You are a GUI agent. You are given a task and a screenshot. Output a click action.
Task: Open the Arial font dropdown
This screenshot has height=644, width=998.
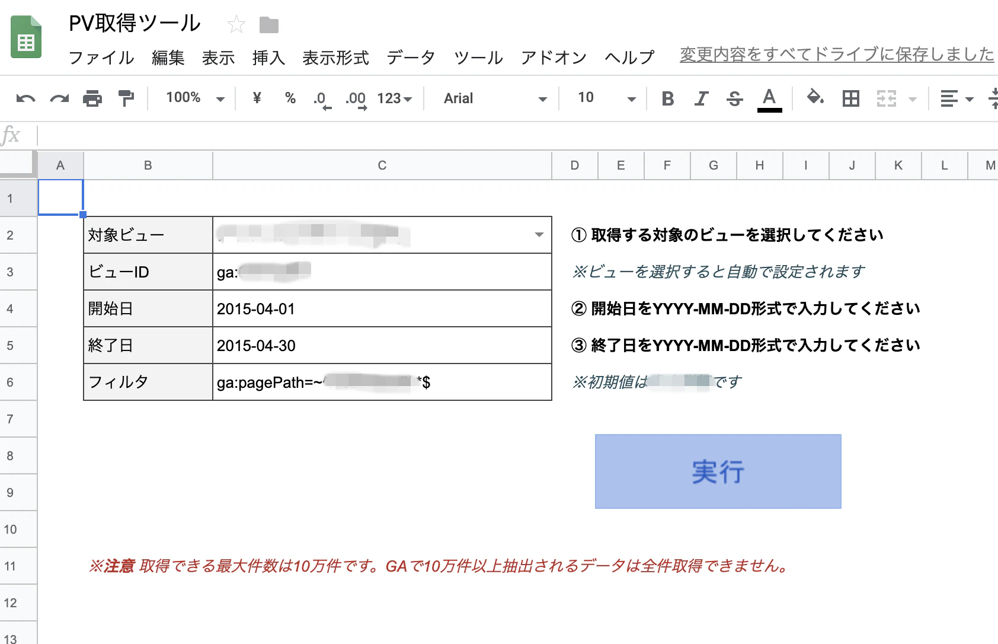495,98
